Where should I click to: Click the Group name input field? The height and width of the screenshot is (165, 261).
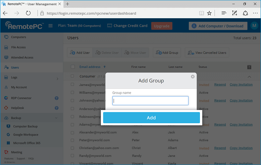[150, 101]
